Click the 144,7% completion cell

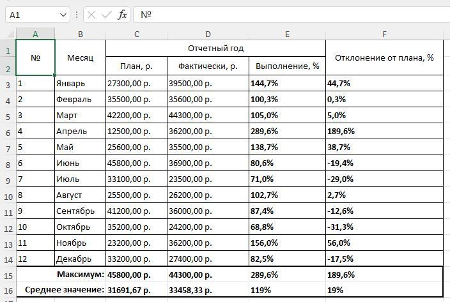(x=287, y=84)
